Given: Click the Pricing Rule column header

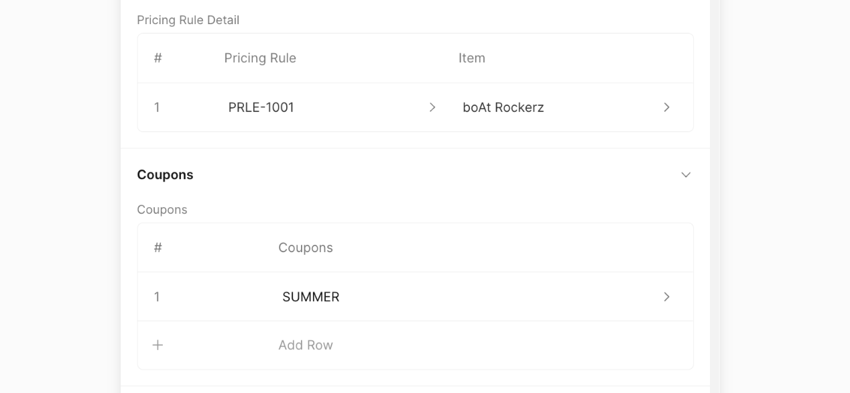Looking at the screenshot, I should pyautogui.click(x=260, y=58).
